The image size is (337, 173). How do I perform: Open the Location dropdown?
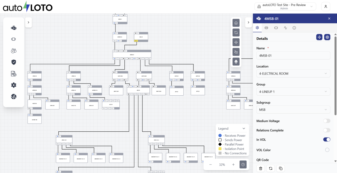pos(293,74)
